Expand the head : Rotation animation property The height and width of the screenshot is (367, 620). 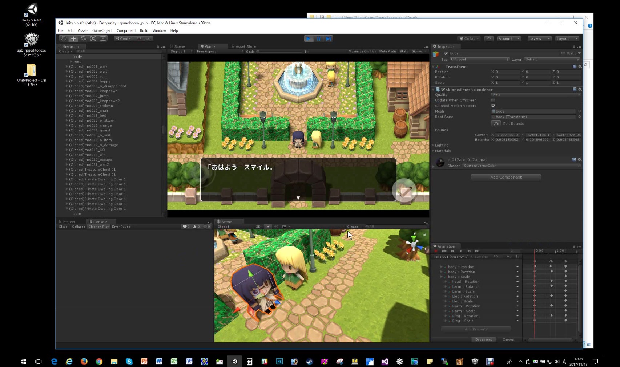click(x=446, y=282)
